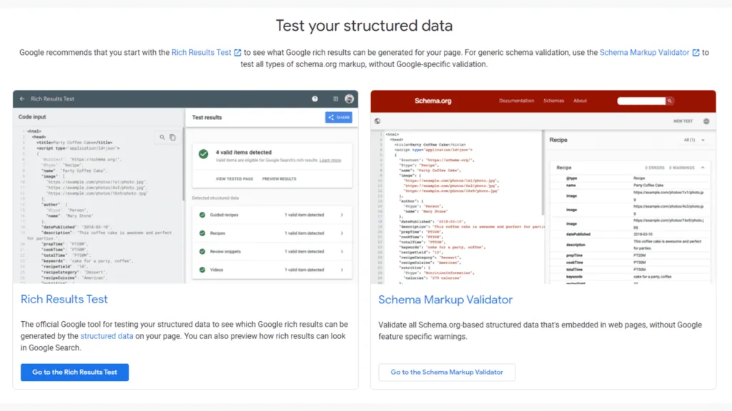Viewport: 732px width, 411px height.
Task: Click the Schema.org search field
Action: tap(641, 101)
